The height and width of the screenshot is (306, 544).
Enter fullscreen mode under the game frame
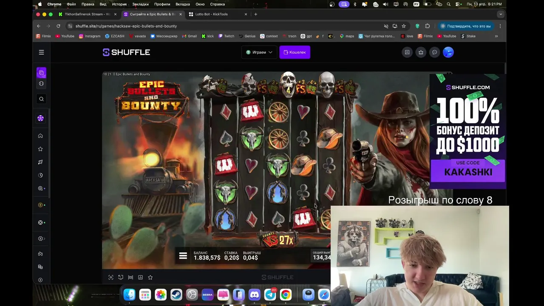pyautogui.click(x=111, y=277)
